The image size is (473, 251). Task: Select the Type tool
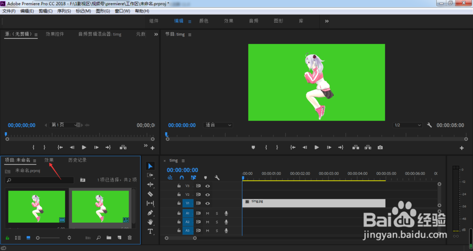click(x=150, y=232)
